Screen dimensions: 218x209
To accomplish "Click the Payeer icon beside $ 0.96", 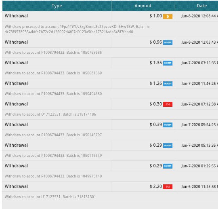I will (x=168, y=42).
